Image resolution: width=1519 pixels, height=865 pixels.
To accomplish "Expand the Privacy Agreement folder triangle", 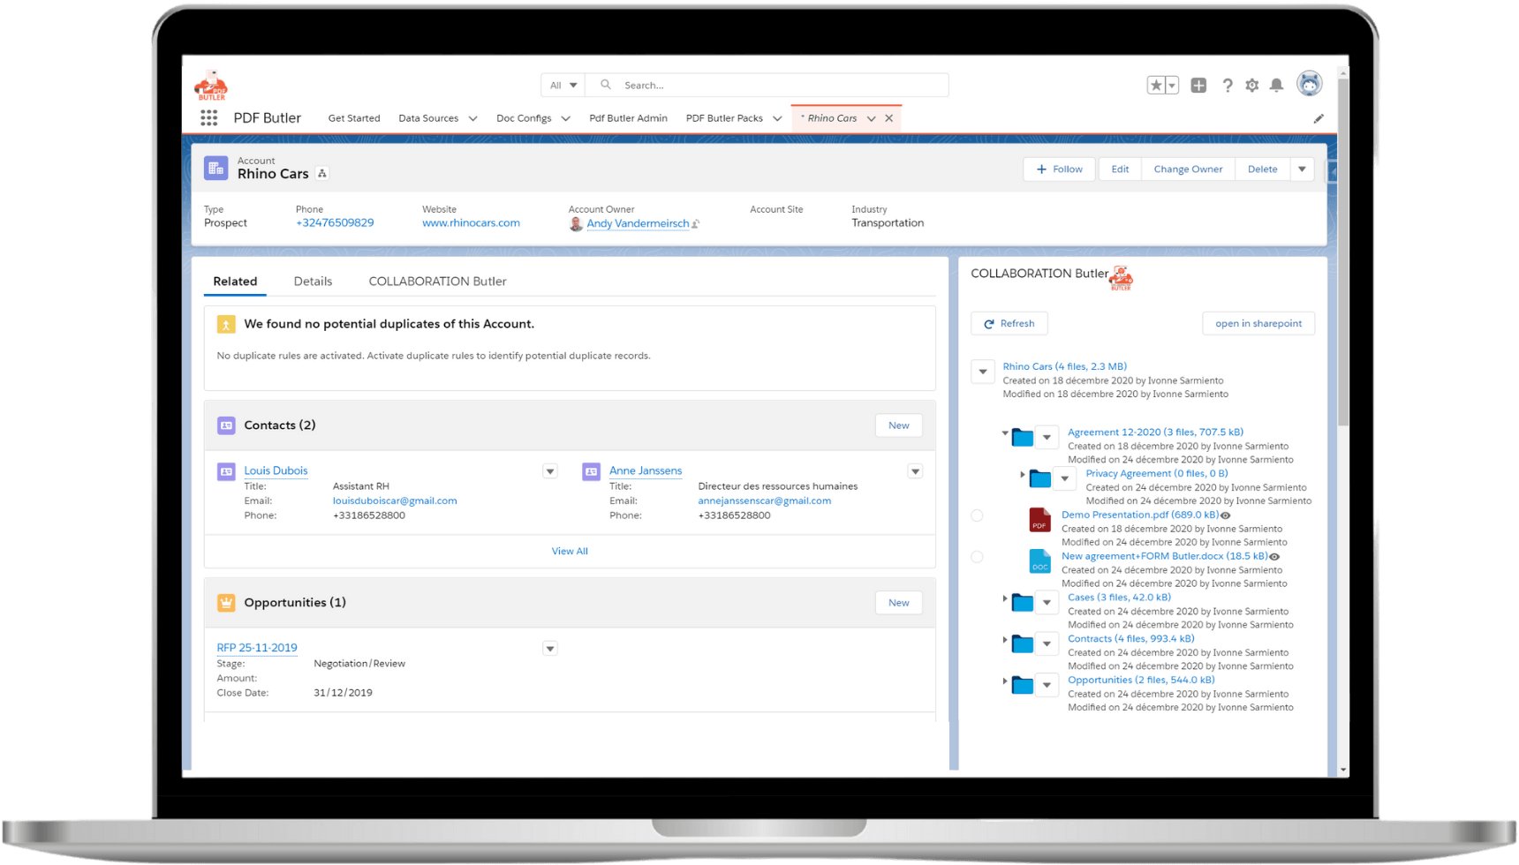I will [x=1023, y=475].
